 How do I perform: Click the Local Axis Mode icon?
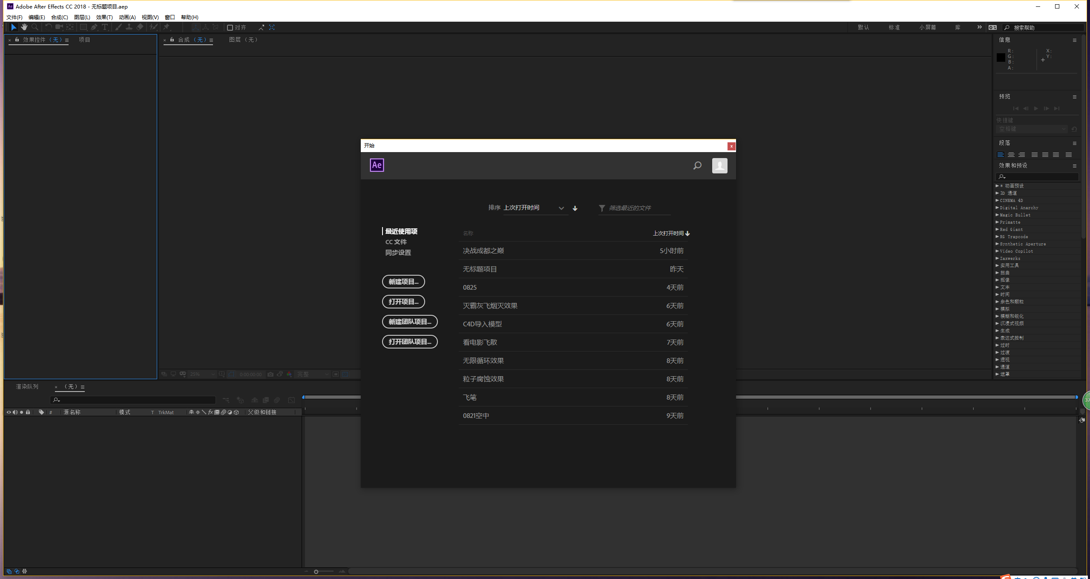click(x=196, y=27)
